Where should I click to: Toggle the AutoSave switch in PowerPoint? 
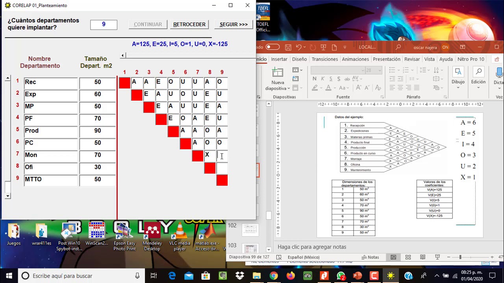tap(272, 47)
